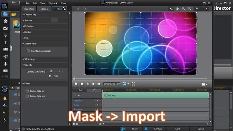Viewport: 233px width, 131px height.
Task: Toggle Opacity keyframe circle button in properties
Action: (51, 71)
